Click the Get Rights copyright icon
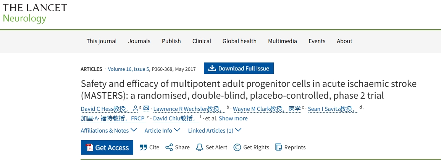Image resolution: width=441 pixels, height=160 pixels. pyautogui.click(x=237, y=147)
